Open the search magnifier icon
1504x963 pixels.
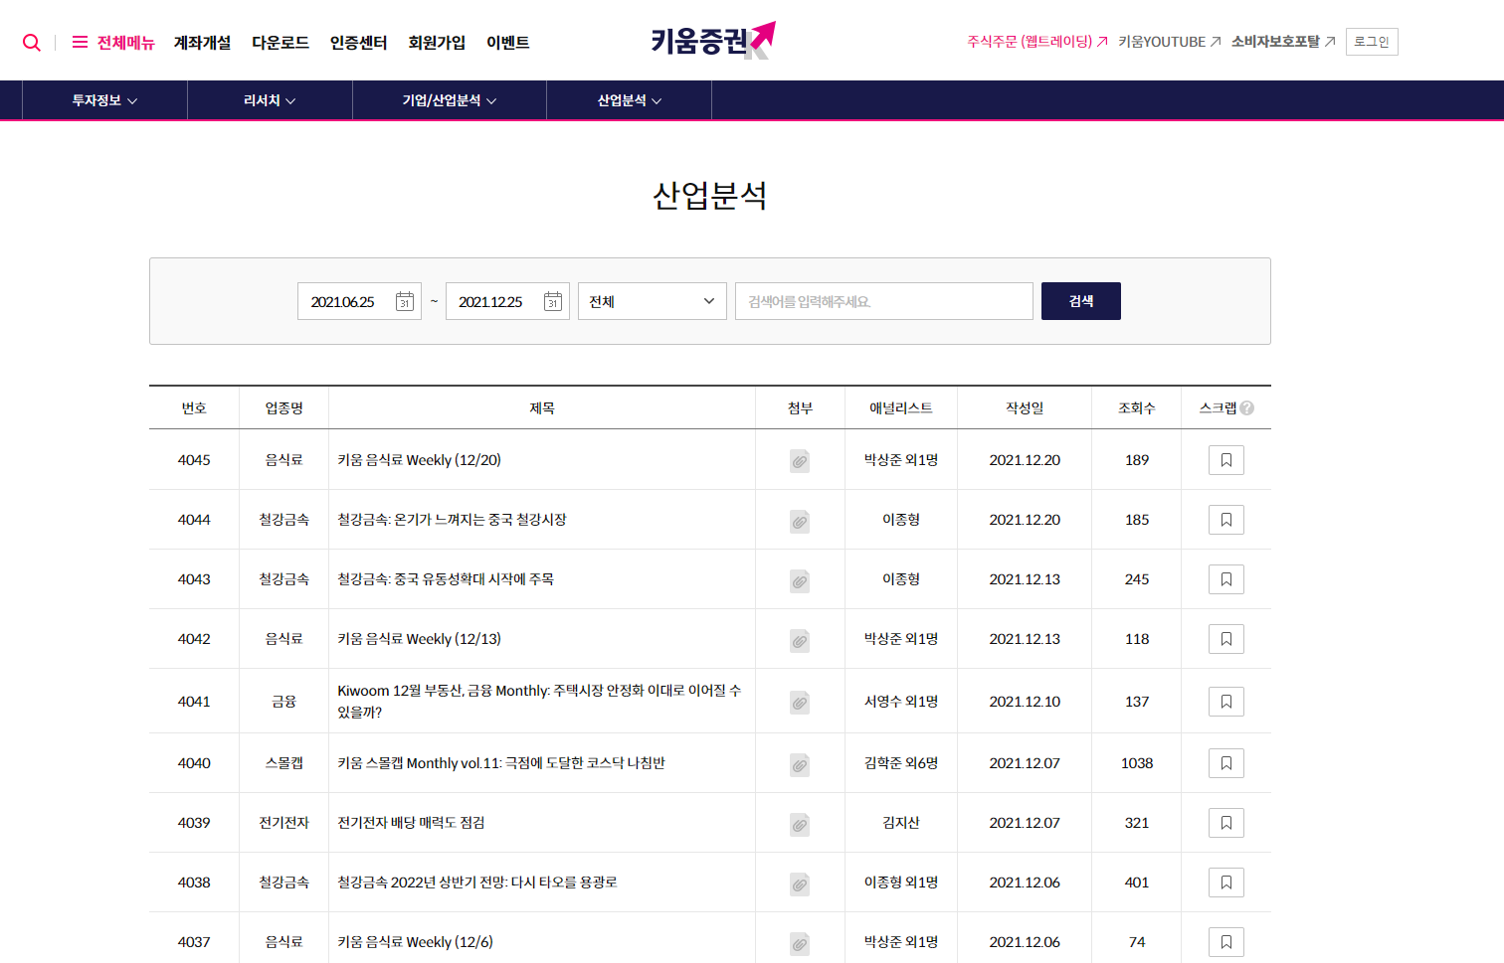[x=32, y=43]
